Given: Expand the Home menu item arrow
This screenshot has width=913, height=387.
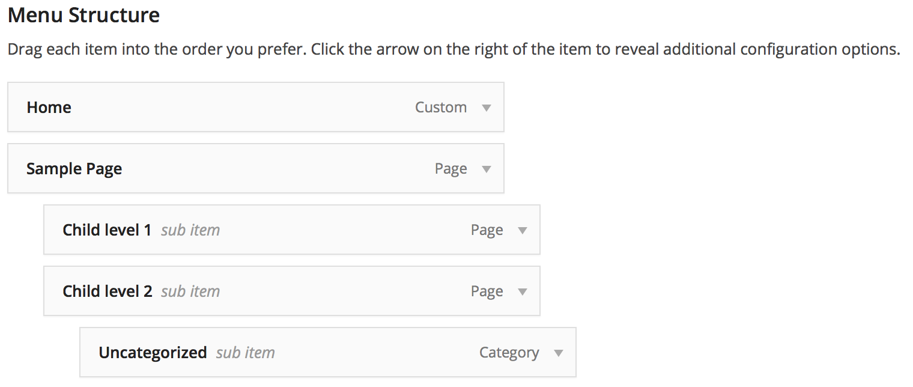Looking at the screenshot, I should [x=487, y=108].
